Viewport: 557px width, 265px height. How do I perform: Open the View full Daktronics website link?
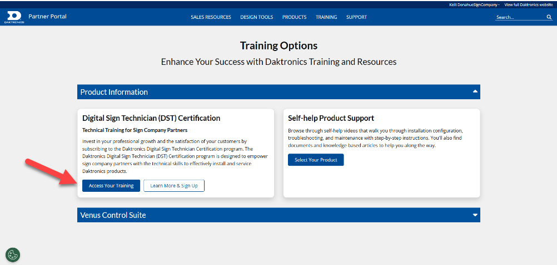tap(528, 4)
